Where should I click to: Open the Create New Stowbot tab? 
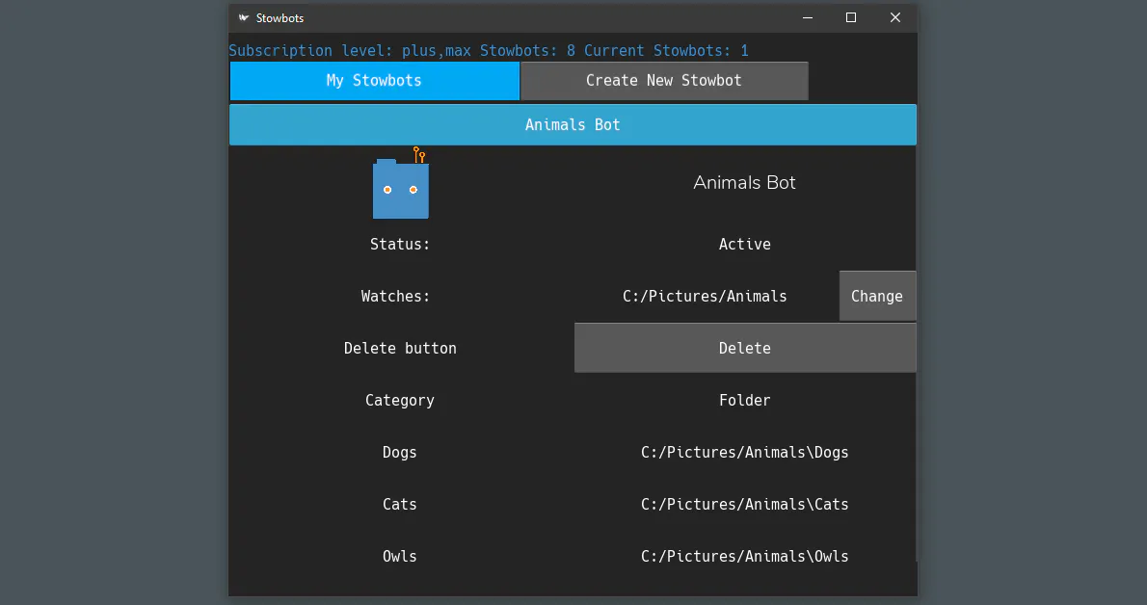tap(664, 81)
